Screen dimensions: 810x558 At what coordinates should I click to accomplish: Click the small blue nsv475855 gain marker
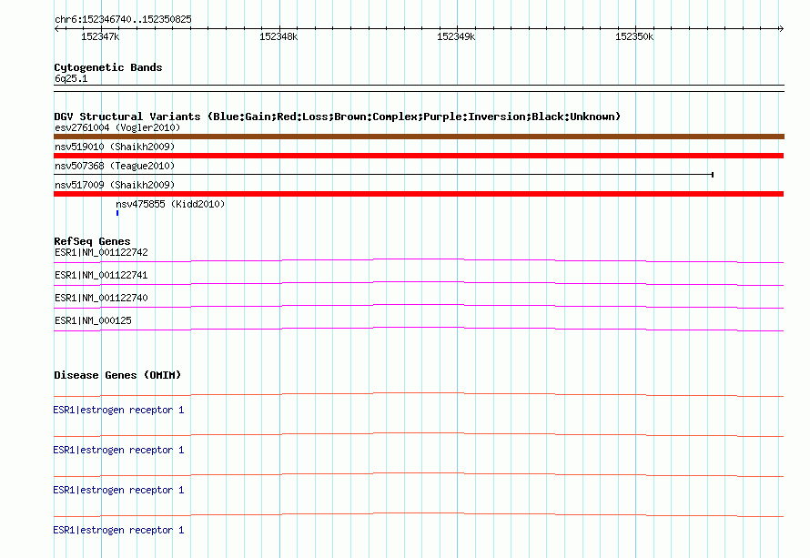pos(117,213)
